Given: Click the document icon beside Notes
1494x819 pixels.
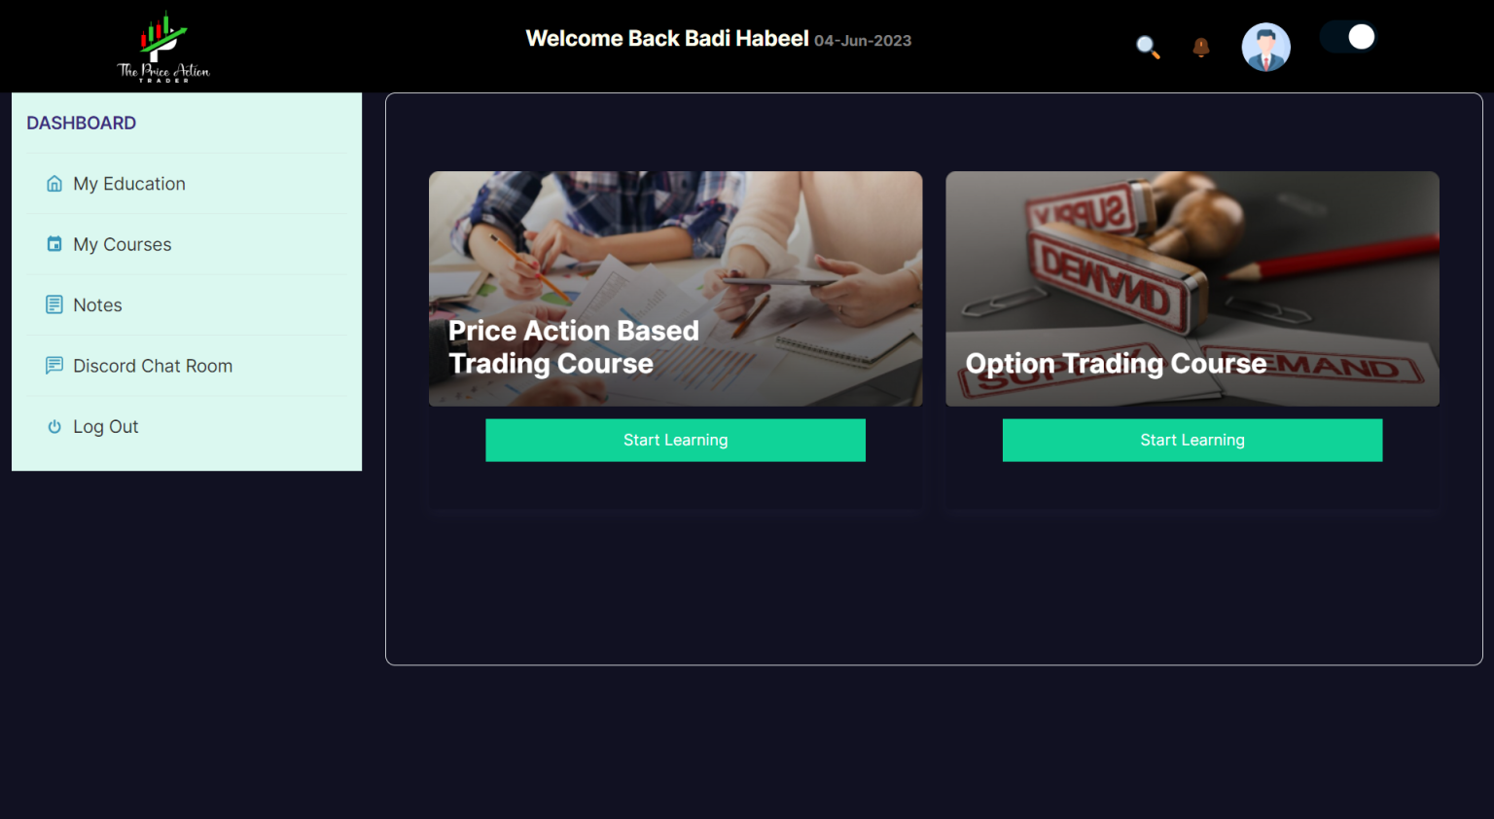Looking at the screenshot, I should (x=54, y=304).
